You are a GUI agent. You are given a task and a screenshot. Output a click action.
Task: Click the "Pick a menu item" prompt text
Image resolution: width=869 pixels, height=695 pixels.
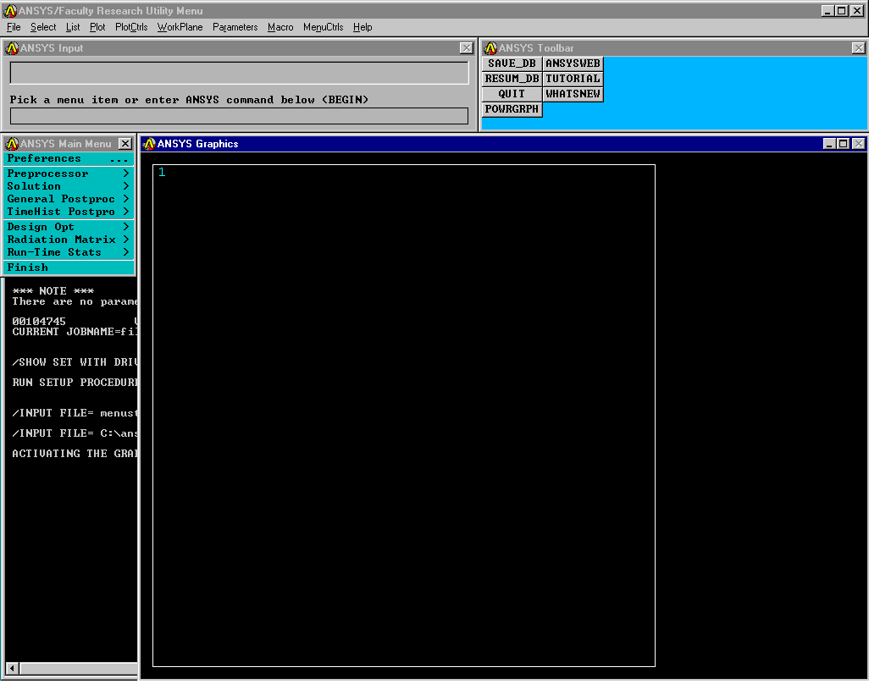(x=189, y=100)
